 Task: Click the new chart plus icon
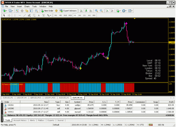(x=4, y=11)
